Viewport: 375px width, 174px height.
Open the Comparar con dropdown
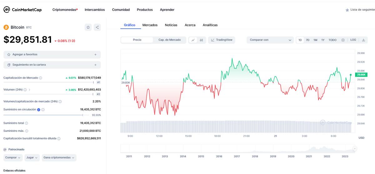(x=270, y=40)
